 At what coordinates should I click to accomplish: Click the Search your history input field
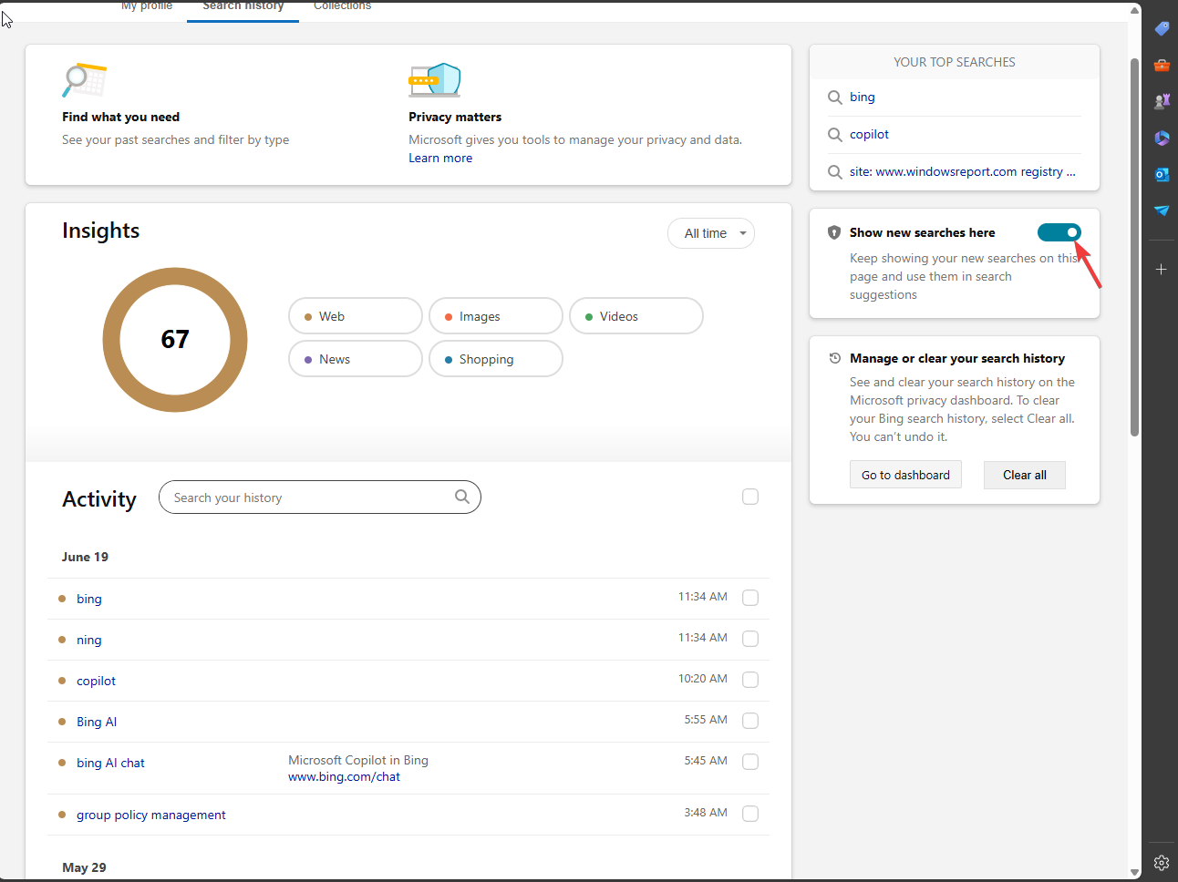[320, 497]
